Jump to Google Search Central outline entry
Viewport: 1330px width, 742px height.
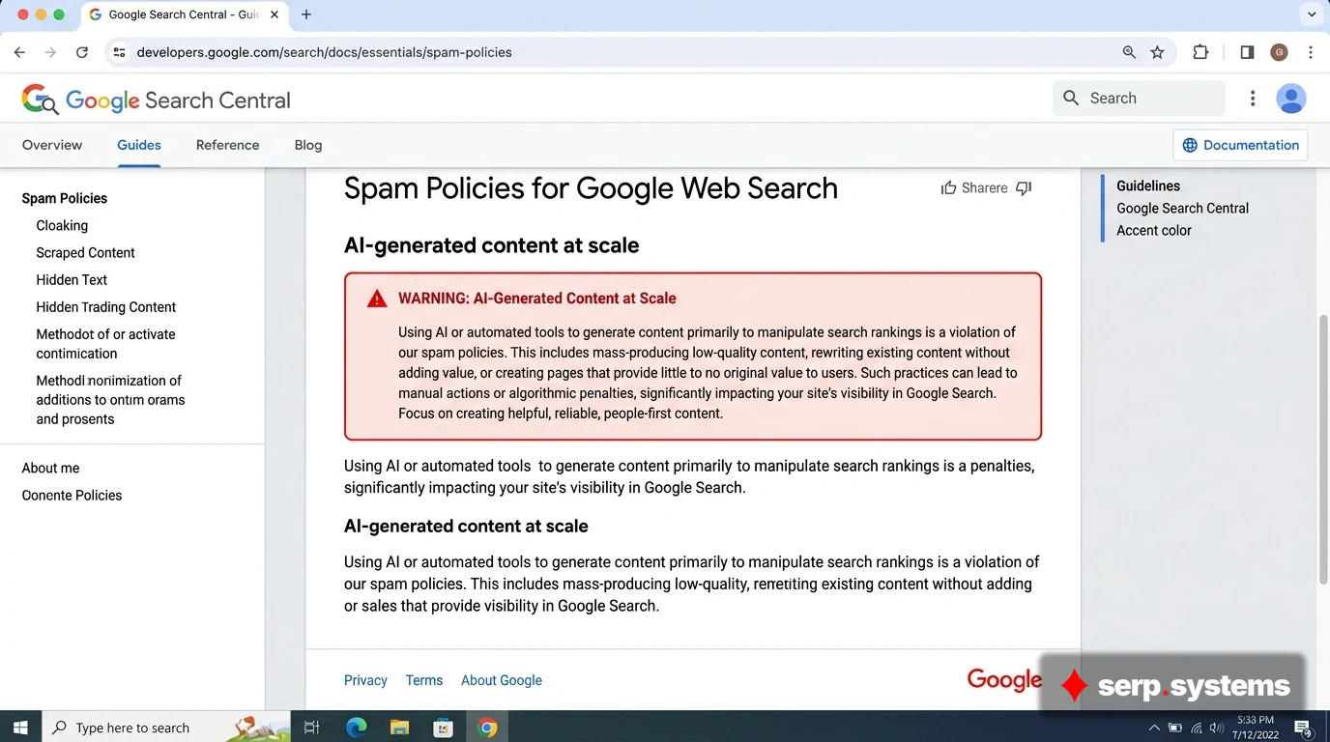pyautogui.click(x=1182, y=208)
